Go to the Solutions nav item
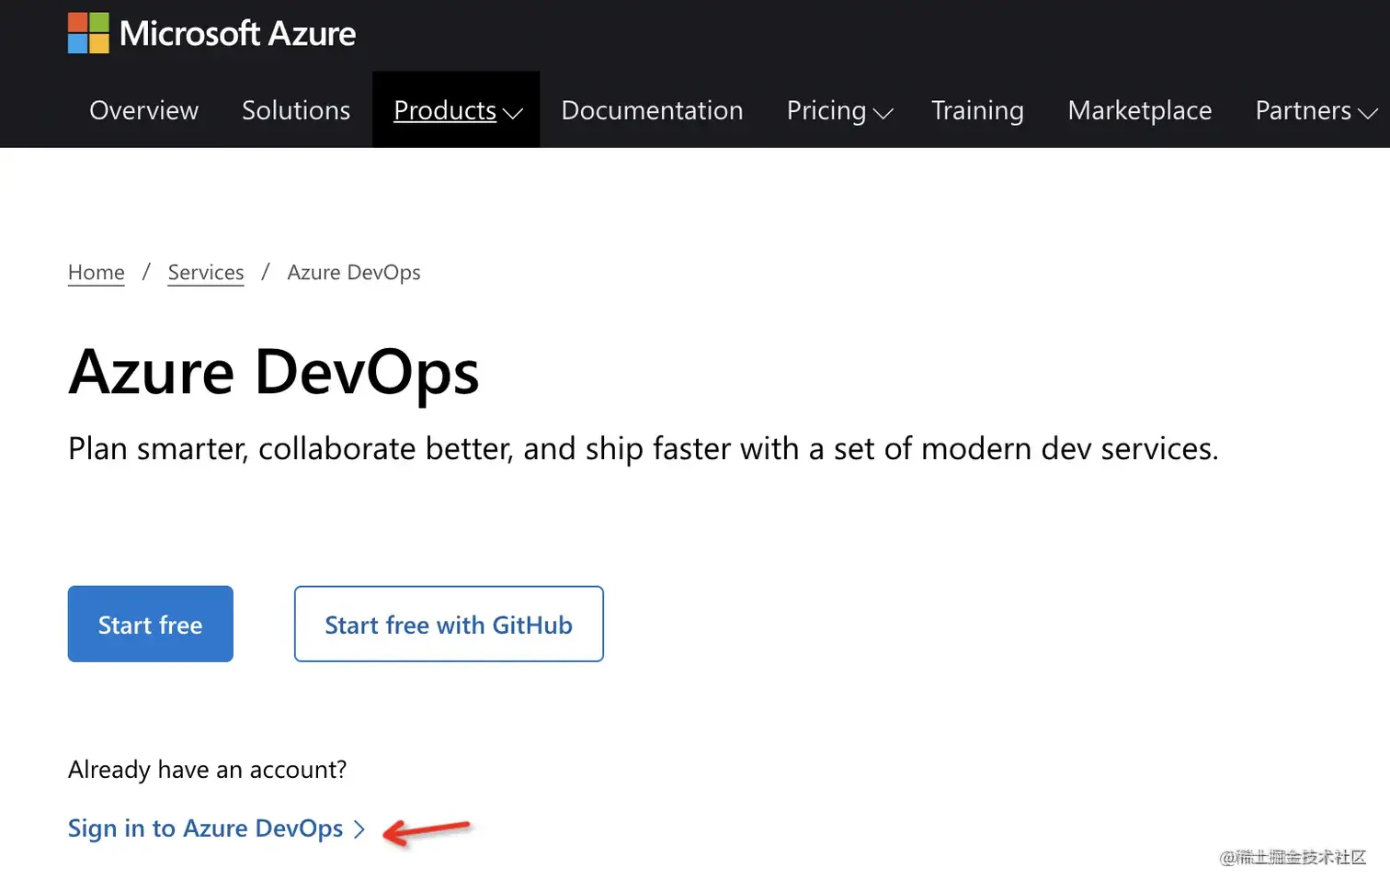The height and width of the screenshot is (890, 1390). 296,110
